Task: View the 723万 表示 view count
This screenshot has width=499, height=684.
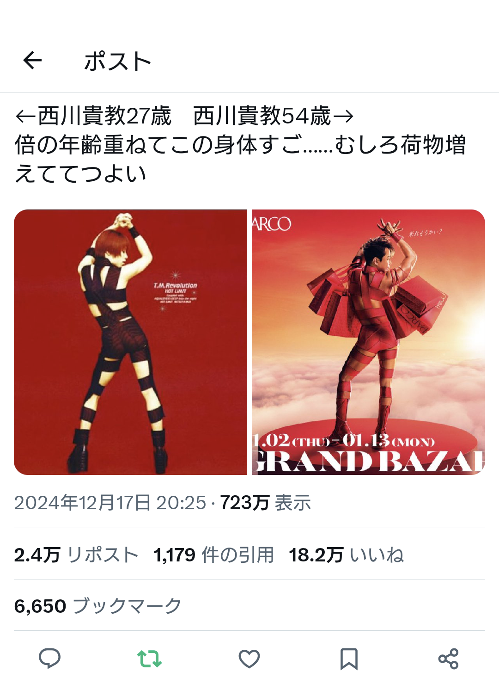Action: click(265, 503)
